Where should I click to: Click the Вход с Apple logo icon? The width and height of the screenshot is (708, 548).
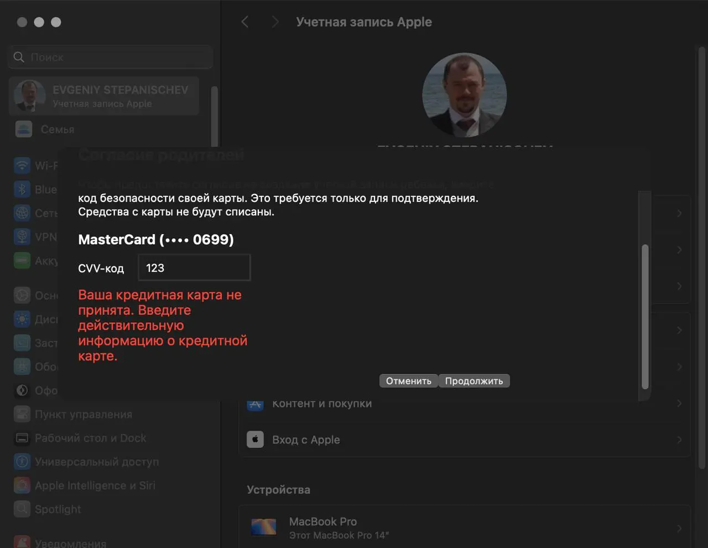click(x=255, y=440)
